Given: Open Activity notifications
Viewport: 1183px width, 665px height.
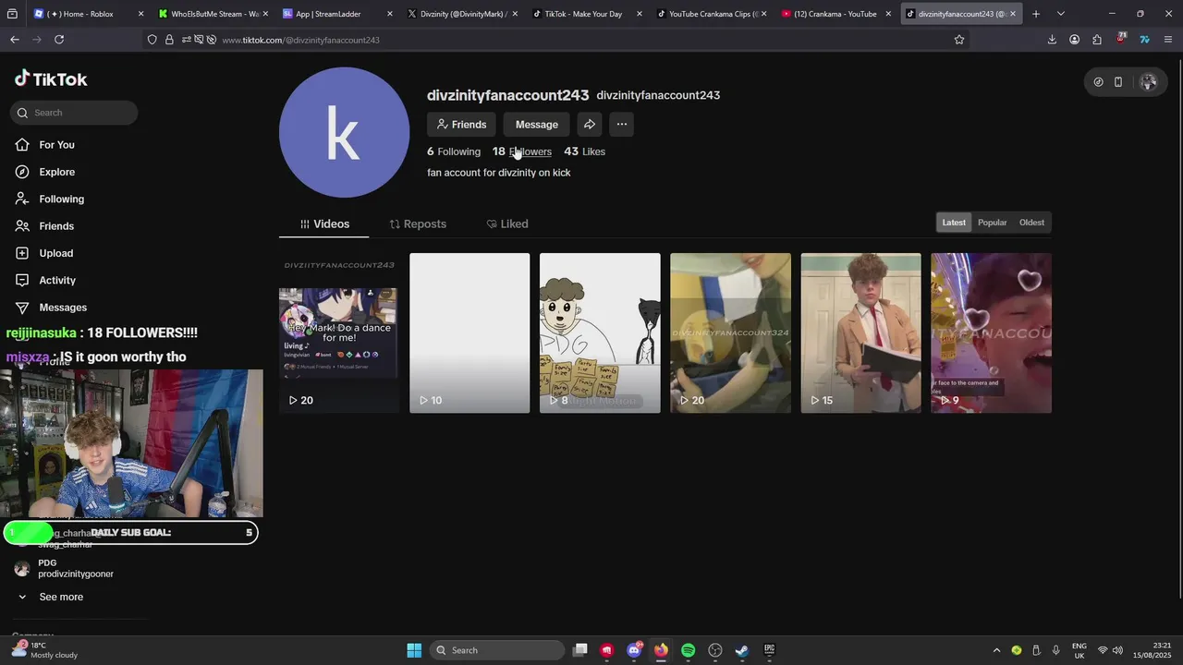Looking at the screenshot, I should pyautogui.click(x=45, y=280).
